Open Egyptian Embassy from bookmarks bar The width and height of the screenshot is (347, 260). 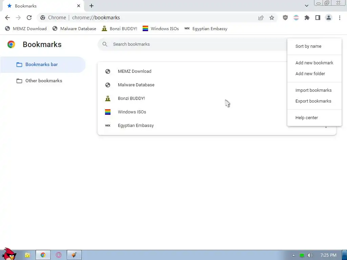pyautogui.click(x=206, y=29)
